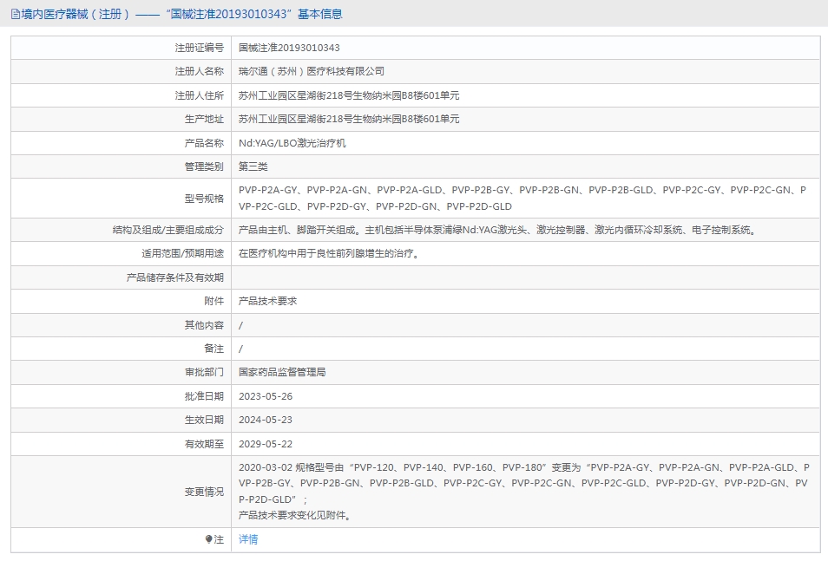The width and height of the screenshot is (828, 561).
Task: Click the 注册人住所 row label
Action: click(200, 95)
